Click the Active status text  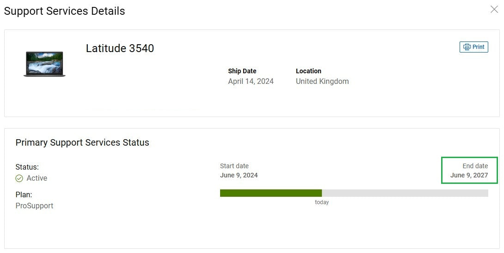(37, 178)
